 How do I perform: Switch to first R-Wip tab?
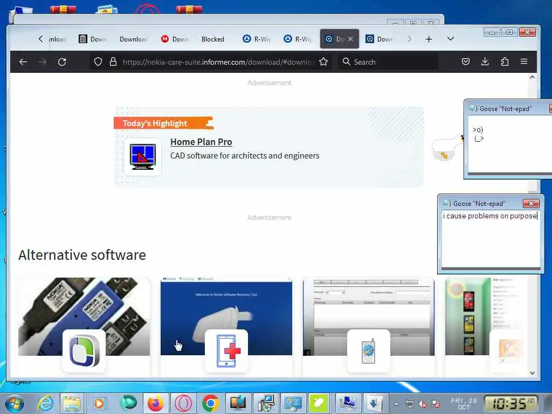point(257,39)
